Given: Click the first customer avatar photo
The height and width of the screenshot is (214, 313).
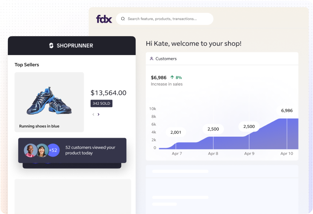Looking at the screenshot, I should click(x=30, y=151).
